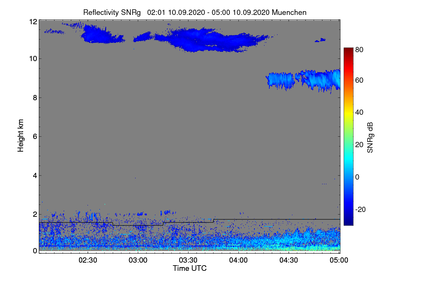
Task: Click the 'Height km' axis label
Action: [21, 136]
